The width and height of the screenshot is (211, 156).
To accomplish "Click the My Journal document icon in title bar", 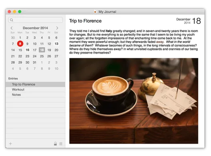I will (x=95, y=12).
